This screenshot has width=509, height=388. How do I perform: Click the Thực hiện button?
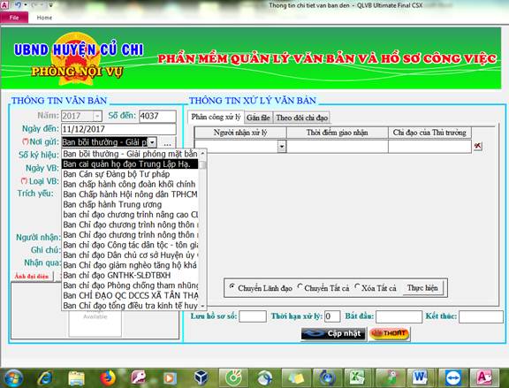[x=422, y=288]
